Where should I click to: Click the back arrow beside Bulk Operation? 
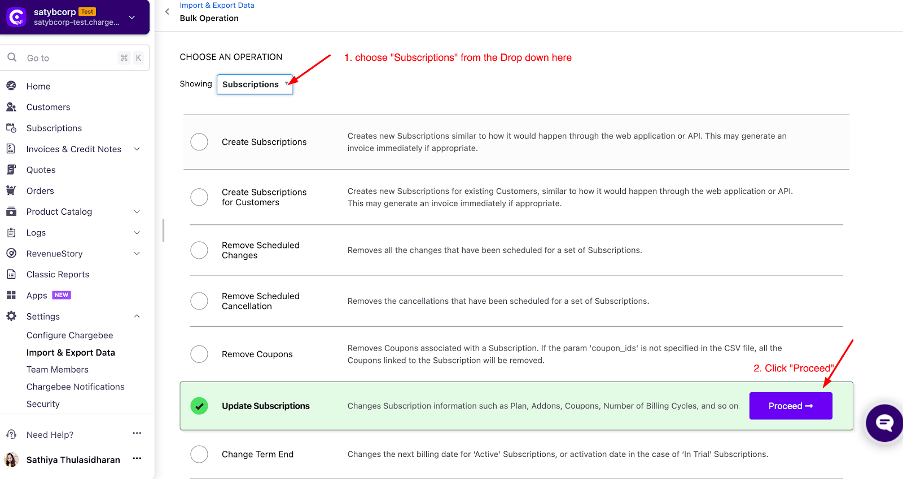click(x=167, y=11)
